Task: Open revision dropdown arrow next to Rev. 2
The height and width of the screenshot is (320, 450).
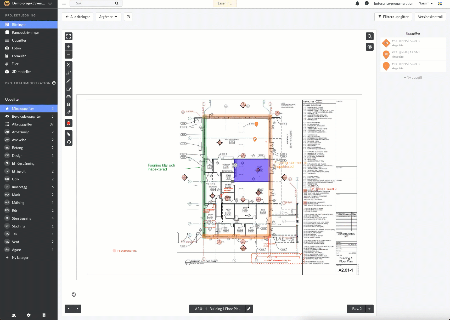Action: [x=369, y=309]
